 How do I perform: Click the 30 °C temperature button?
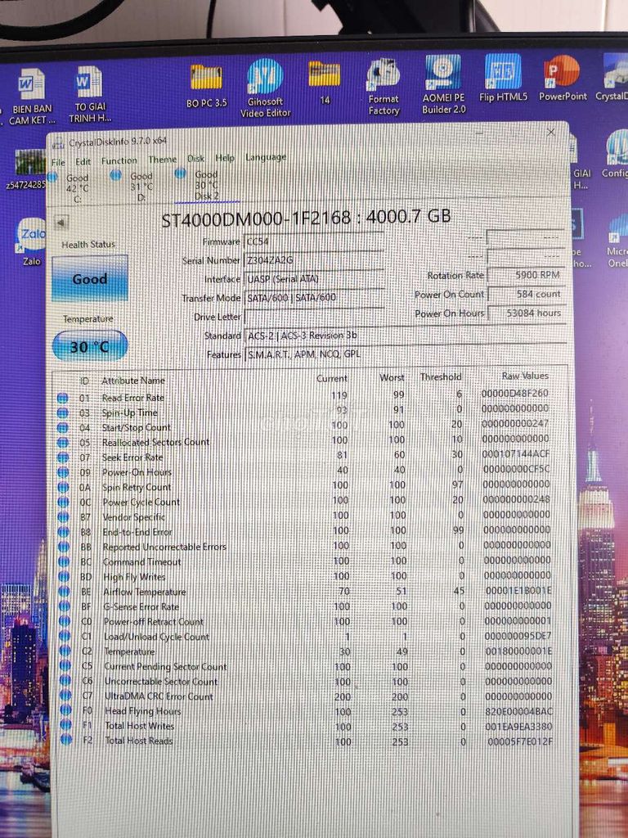click(90, 346)
